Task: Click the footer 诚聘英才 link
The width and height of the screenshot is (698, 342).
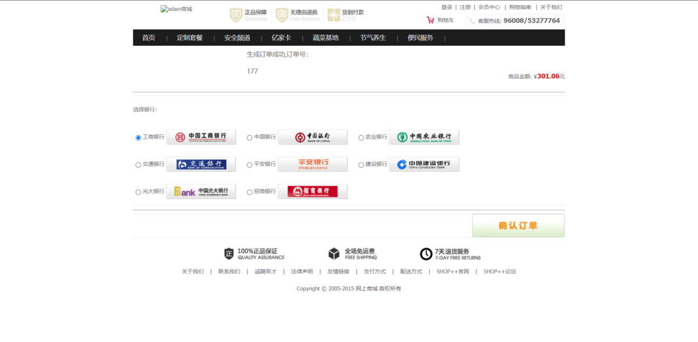Action: [x=265, y=272]
